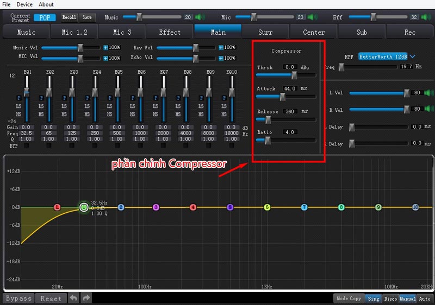
Task: Select EQ node 5 on graph
Action: [230, 207]
